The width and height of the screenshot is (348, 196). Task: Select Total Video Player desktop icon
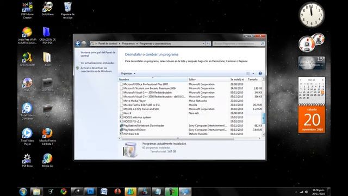point(27,137)
